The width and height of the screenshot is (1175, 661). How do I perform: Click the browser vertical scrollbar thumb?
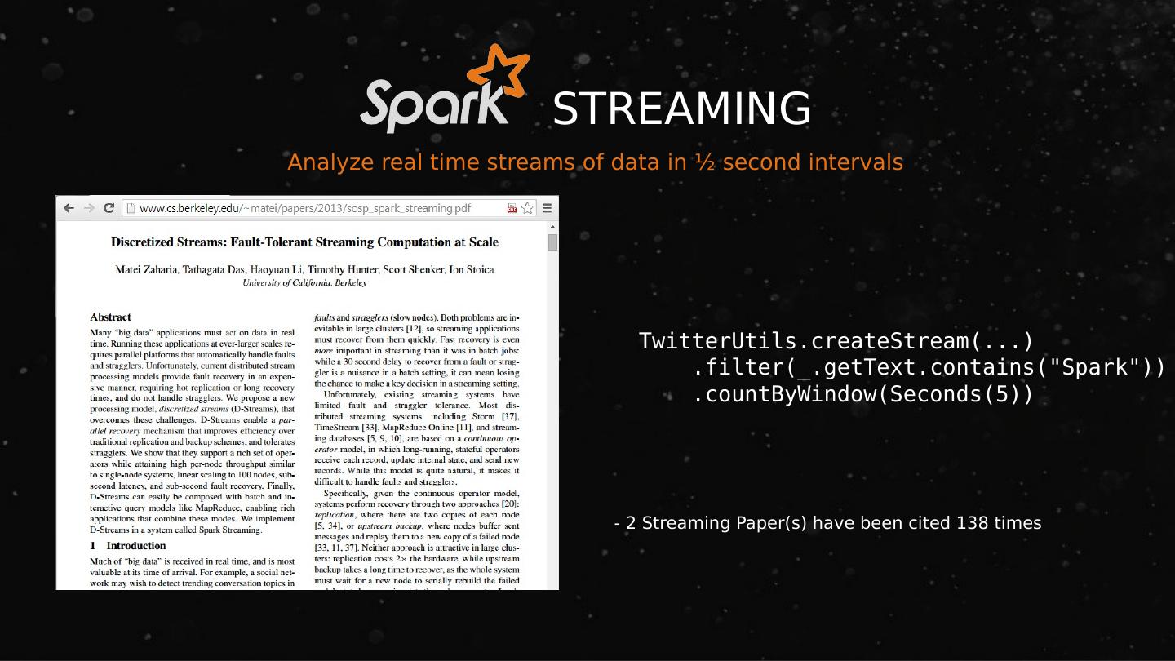[552, 242]
